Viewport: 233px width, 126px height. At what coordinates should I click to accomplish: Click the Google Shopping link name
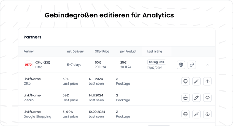[x=38, y=117]
